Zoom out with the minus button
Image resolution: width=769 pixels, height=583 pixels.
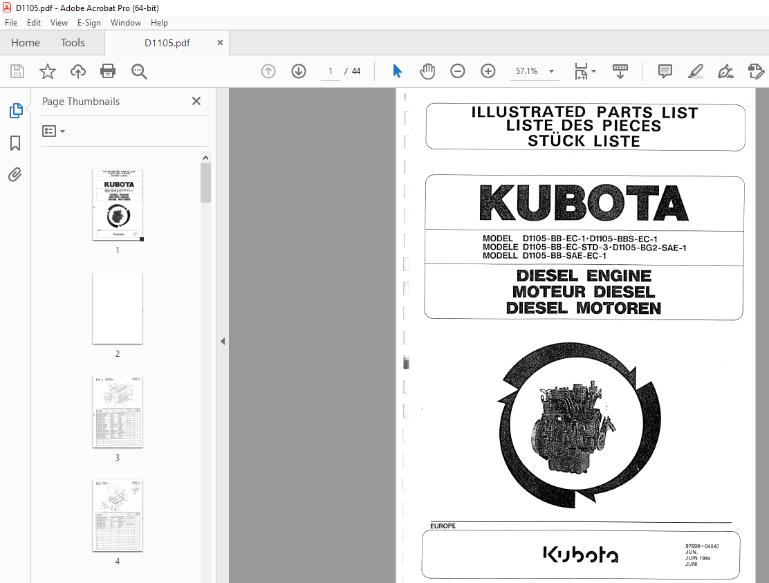click(x=458, y=72)
